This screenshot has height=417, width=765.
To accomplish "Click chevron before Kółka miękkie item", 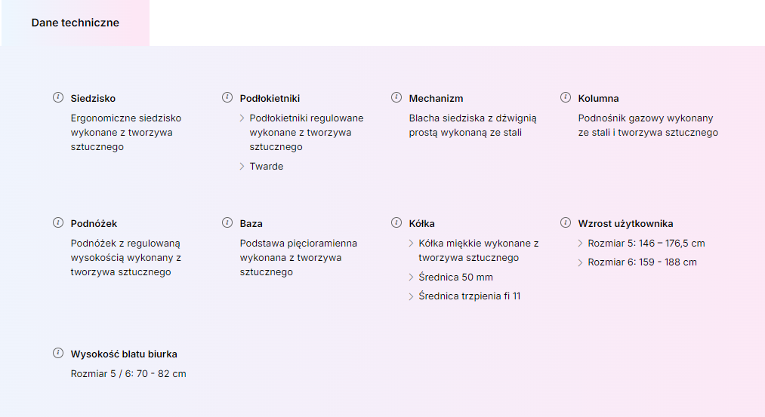I will (411, 243).
